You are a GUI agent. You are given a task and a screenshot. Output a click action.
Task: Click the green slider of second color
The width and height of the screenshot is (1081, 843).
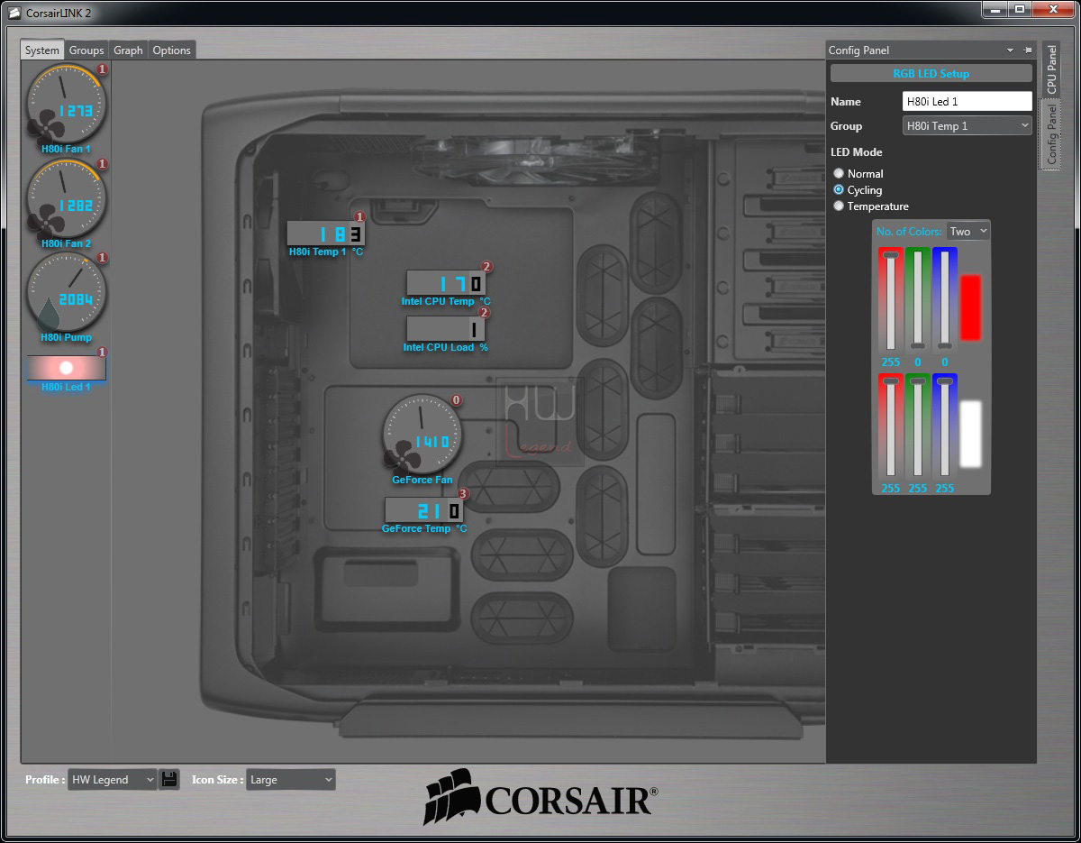point(918,426)
